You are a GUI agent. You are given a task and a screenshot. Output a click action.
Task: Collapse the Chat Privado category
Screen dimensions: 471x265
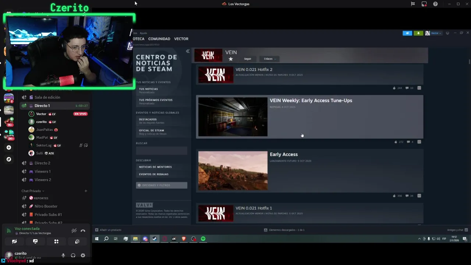coord(33,191)
